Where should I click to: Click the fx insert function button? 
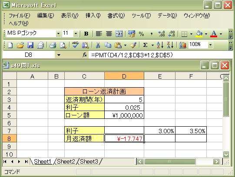[x=85, y=55]
